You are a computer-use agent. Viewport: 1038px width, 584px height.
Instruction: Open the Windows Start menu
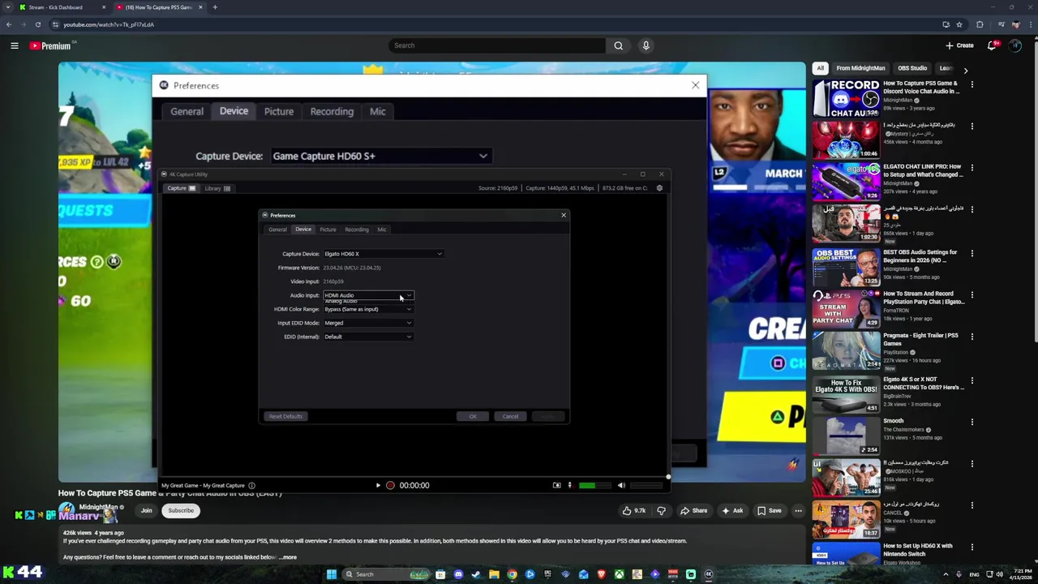click(331, 574)
